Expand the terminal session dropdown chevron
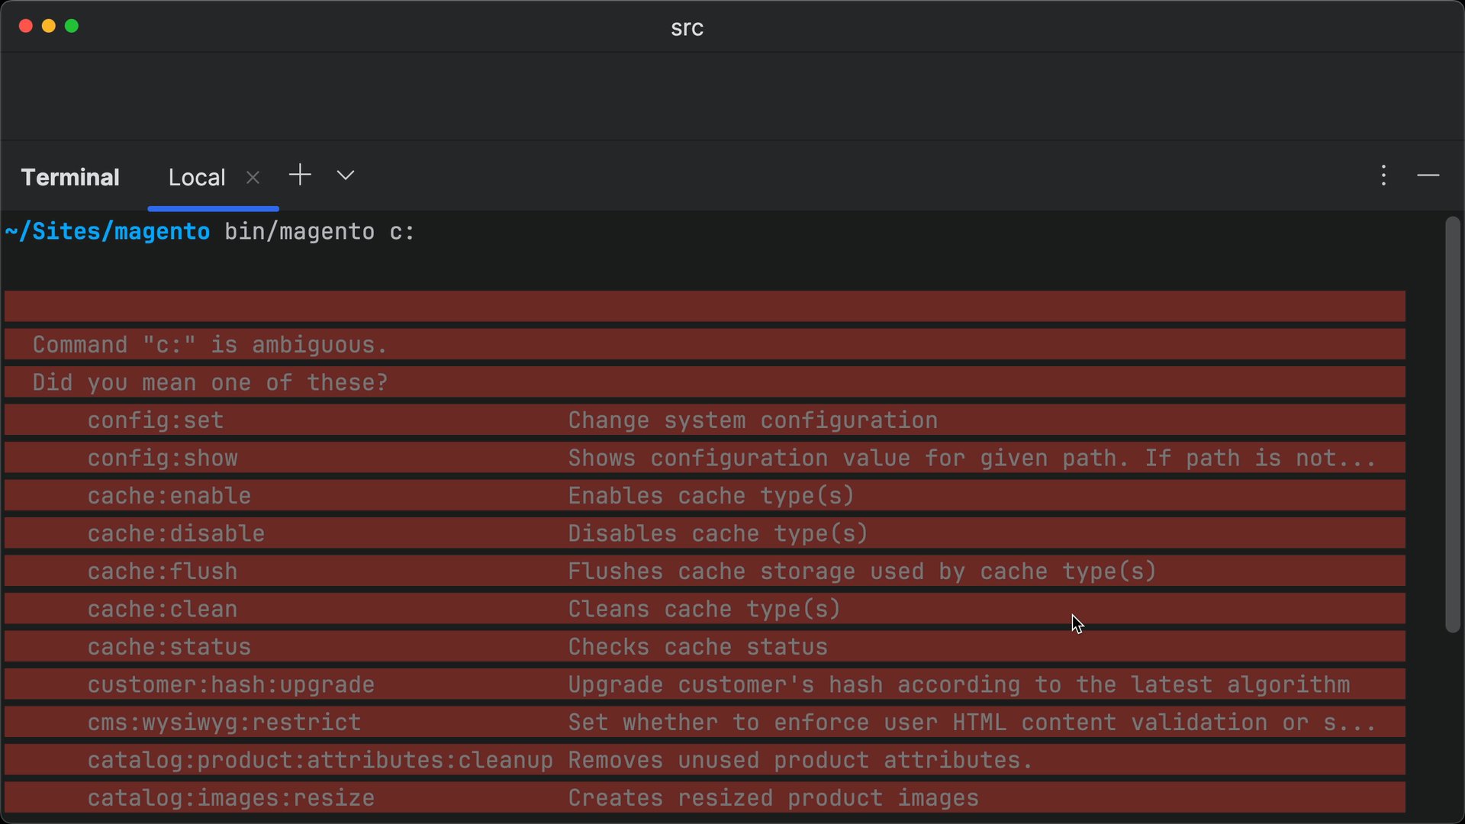 [x=346, y=175]
